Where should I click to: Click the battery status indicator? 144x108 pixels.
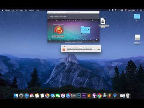tap(121, 10)
